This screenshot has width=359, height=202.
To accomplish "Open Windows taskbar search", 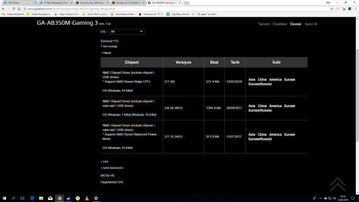I will [14, 198].
